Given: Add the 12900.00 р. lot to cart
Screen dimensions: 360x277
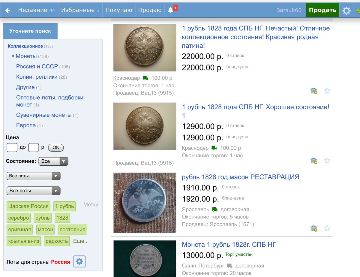Looking at the screenshot, I should pos(314,161).
